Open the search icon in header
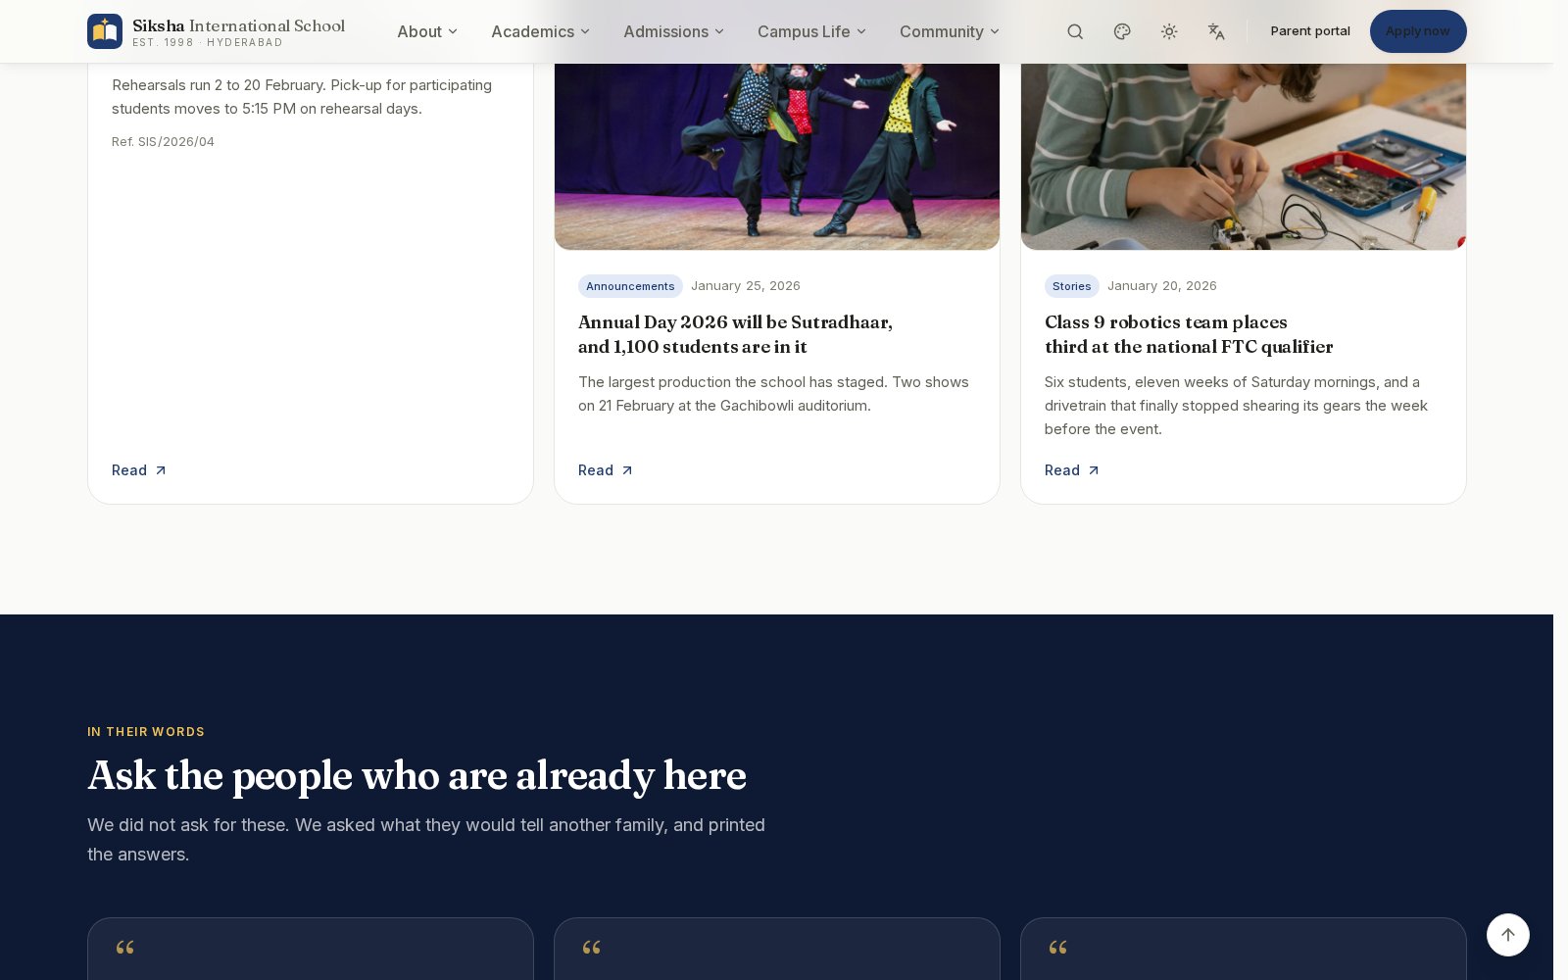The image size is (1568, 980). pyautogui.click(x=1075, y=31)
